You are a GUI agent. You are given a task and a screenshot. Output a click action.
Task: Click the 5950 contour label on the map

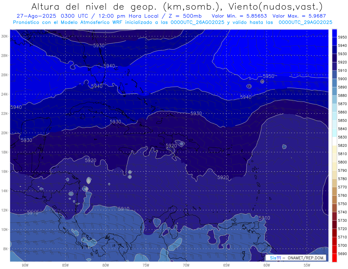pyautogui.click(x=269, y=76)
